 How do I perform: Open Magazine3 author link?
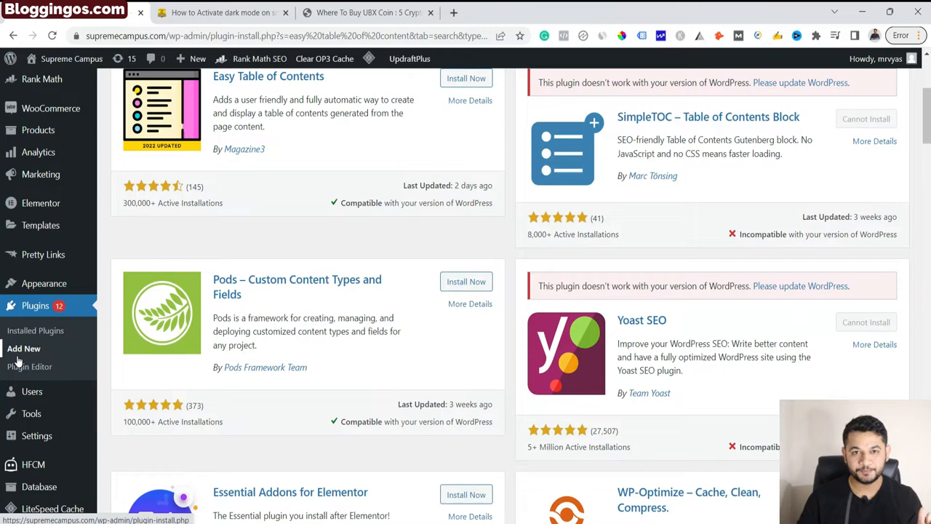pyautogui.click(x=244, y=149)
